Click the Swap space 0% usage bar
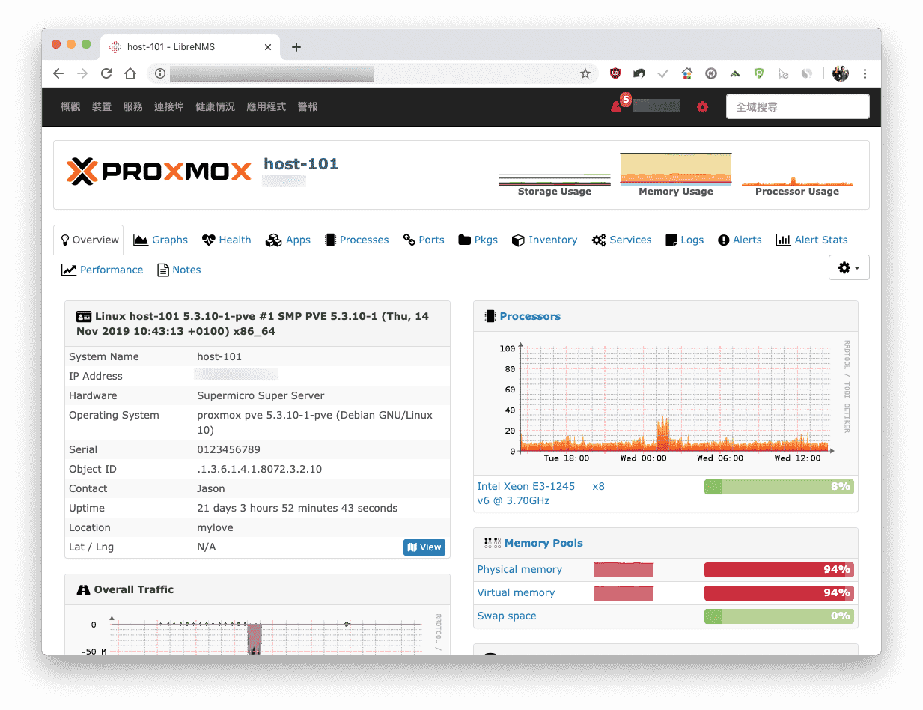Viewport: 923px width, 710px height. pos(779,616)
